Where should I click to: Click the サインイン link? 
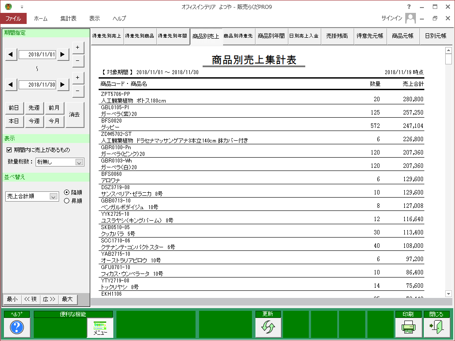point(392,18)
